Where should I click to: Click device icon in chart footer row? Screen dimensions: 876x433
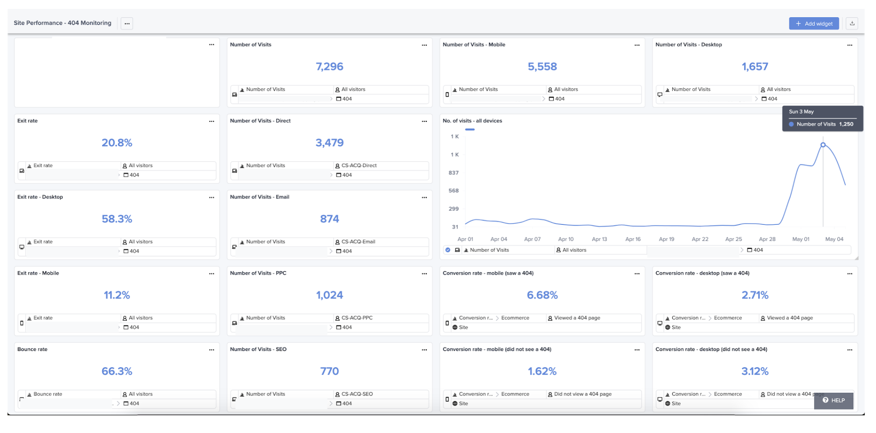457,250
